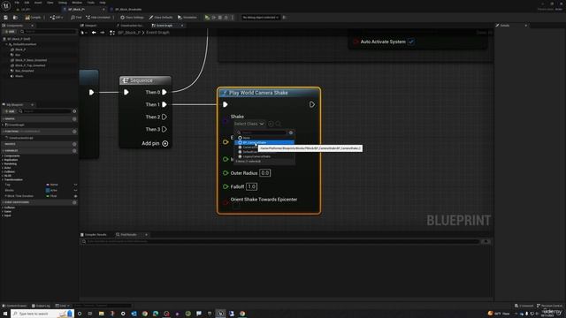
Task: Open Compiler Results tab
Action: click(94, 235)
